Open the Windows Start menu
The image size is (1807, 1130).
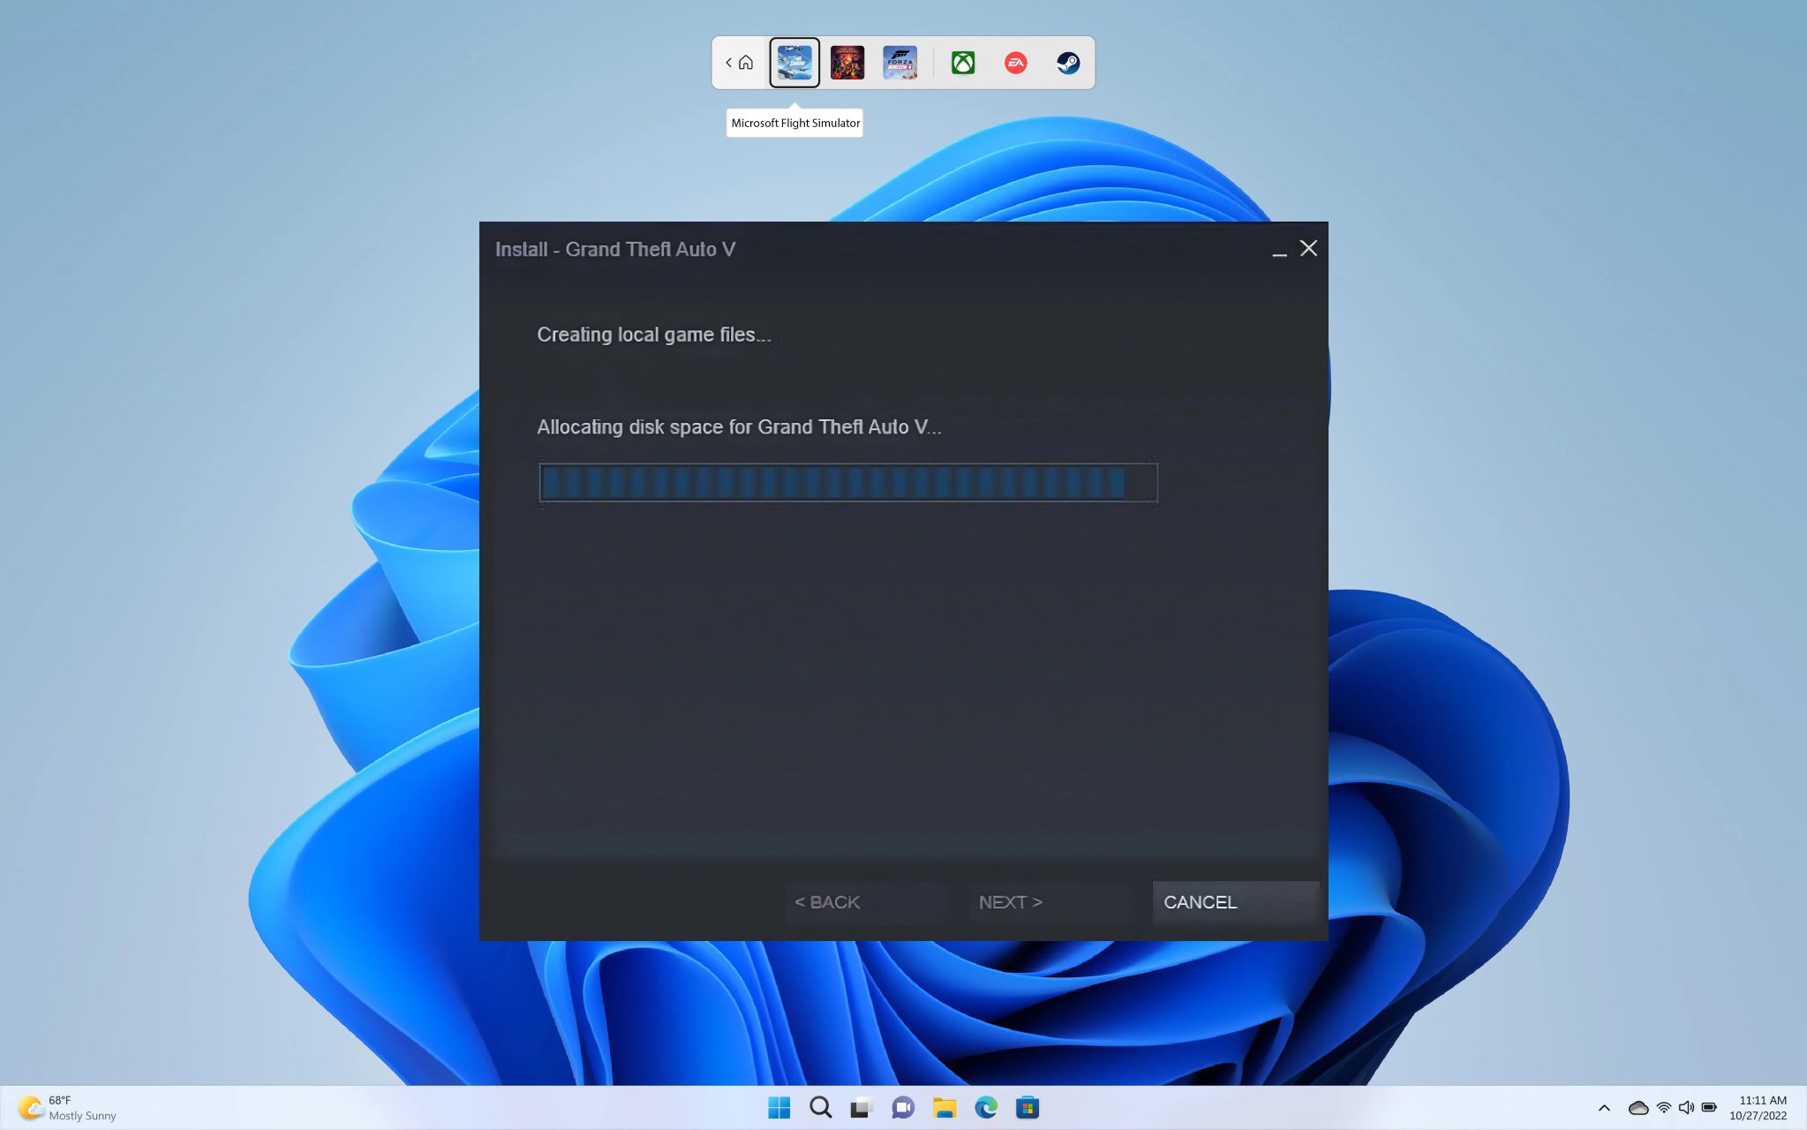779,1108
